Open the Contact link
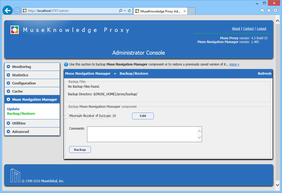The height and width of the screenshot is (193, 282). point(248,28)
